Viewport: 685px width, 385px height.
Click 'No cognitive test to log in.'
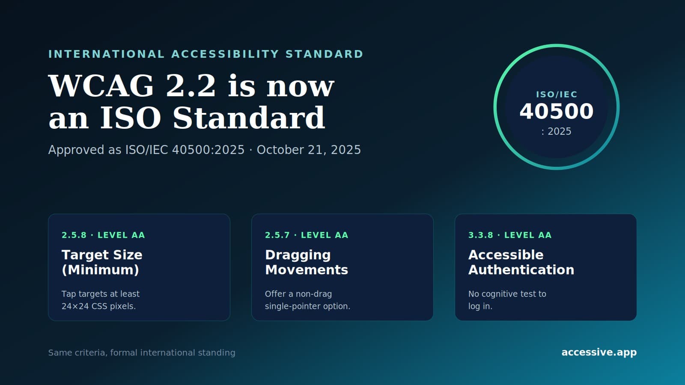(507, 300)
